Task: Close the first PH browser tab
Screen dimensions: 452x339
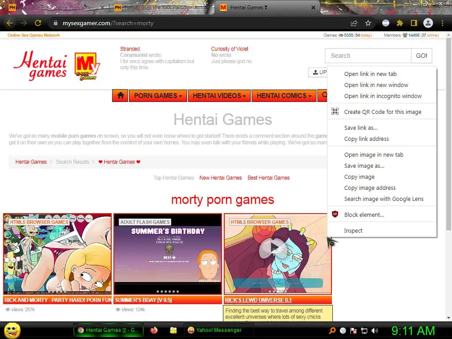Action: click(102, 8)
